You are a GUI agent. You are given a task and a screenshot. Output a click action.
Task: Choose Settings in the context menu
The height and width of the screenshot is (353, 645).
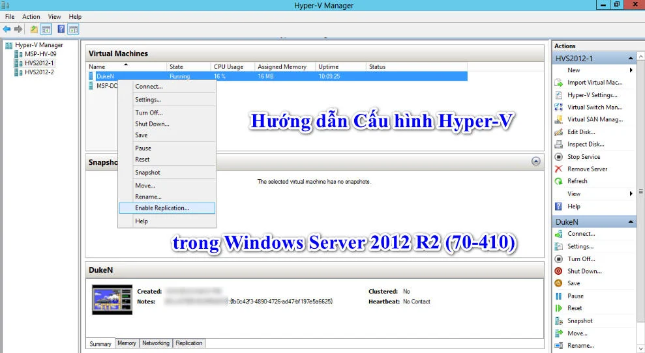[167, 100]
